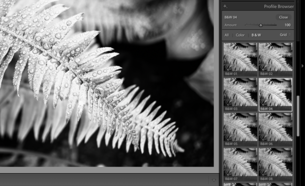Click the Amount value 100
Screen dimensions: 305x186
point(287,25)
